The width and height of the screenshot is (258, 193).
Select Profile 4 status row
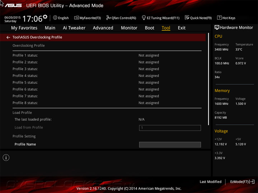[107, 76]
